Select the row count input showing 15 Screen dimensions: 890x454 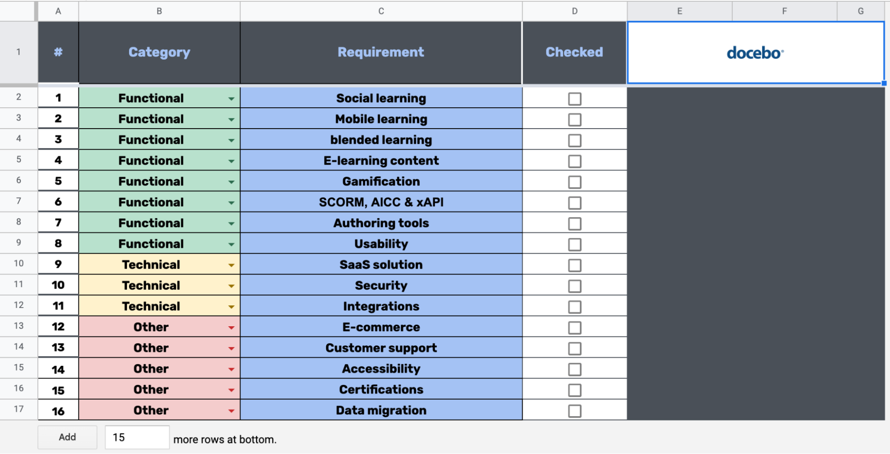[137, 437]
